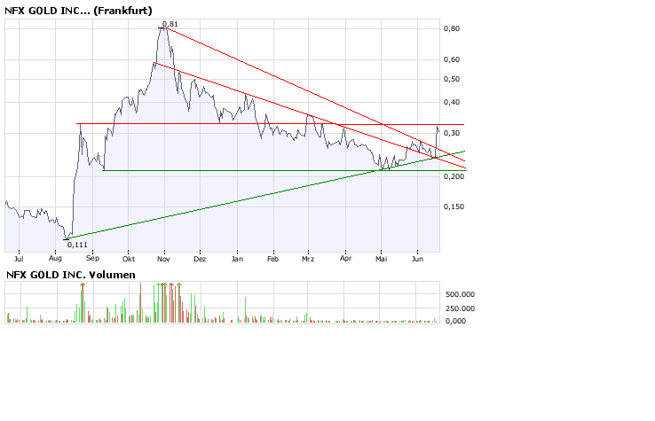Select the Mrz month axis label
This screenshot has height=421, width=655.
coord(309,260)
